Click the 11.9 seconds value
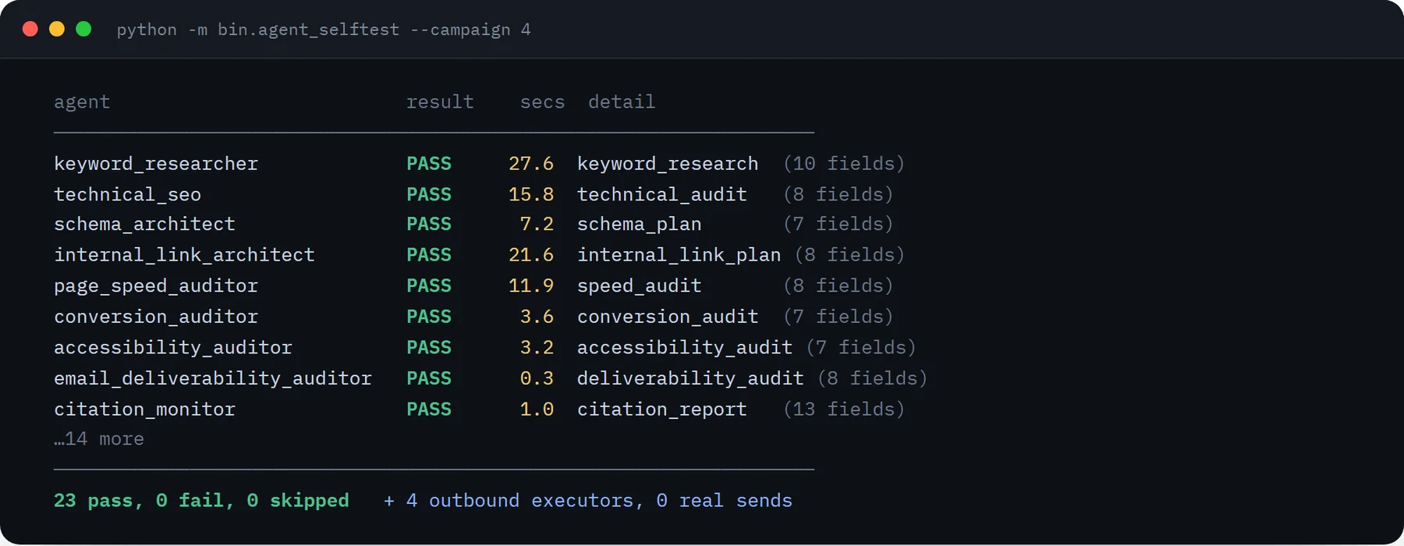The width and height of the screenshot is (1404, 546). pos(531,286)
